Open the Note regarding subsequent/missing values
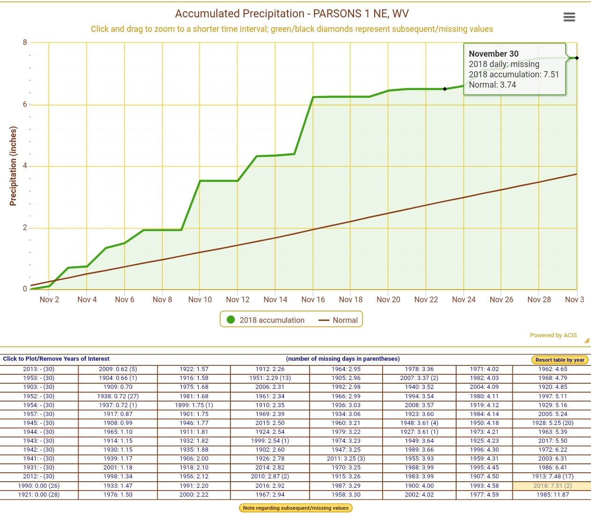Image resolution: width=591 pixels, height=521 pixels. click(295, 508)
